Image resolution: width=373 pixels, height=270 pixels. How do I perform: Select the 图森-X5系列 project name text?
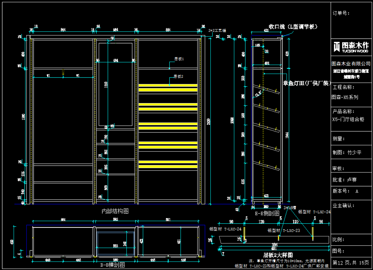pyautogui.click(x=345, y=97)
